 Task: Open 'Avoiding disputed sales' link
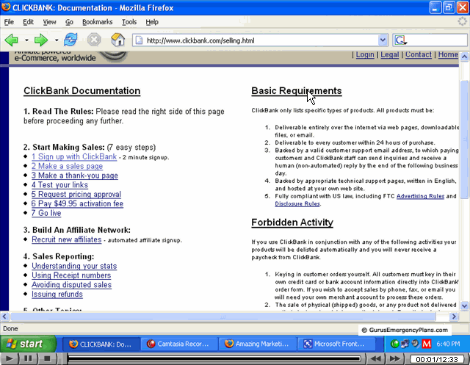click(x=71, y=285)
